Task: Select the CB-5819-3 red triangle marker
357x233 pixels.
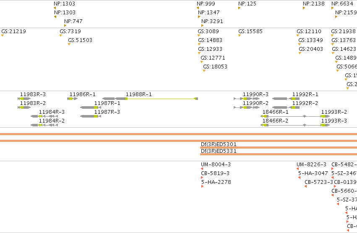Action: point(202,178)
